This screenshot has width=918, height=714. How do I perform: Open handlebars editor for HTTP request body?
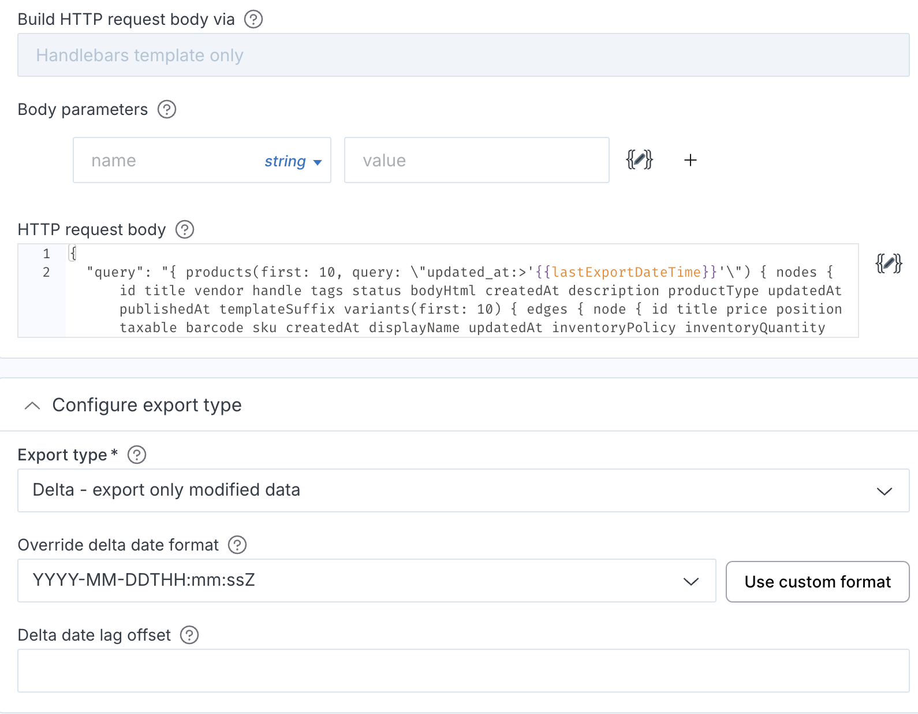(x=889, y=263)
